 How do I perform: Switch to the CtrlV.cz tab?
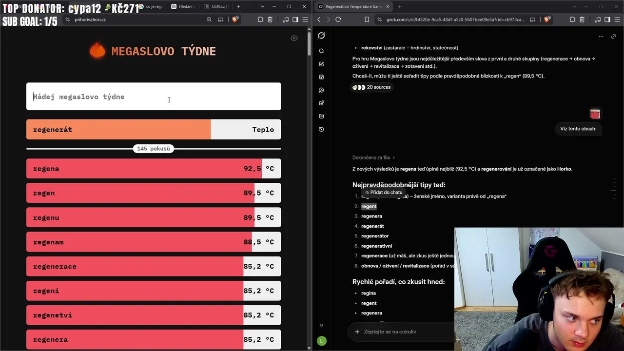215,6
